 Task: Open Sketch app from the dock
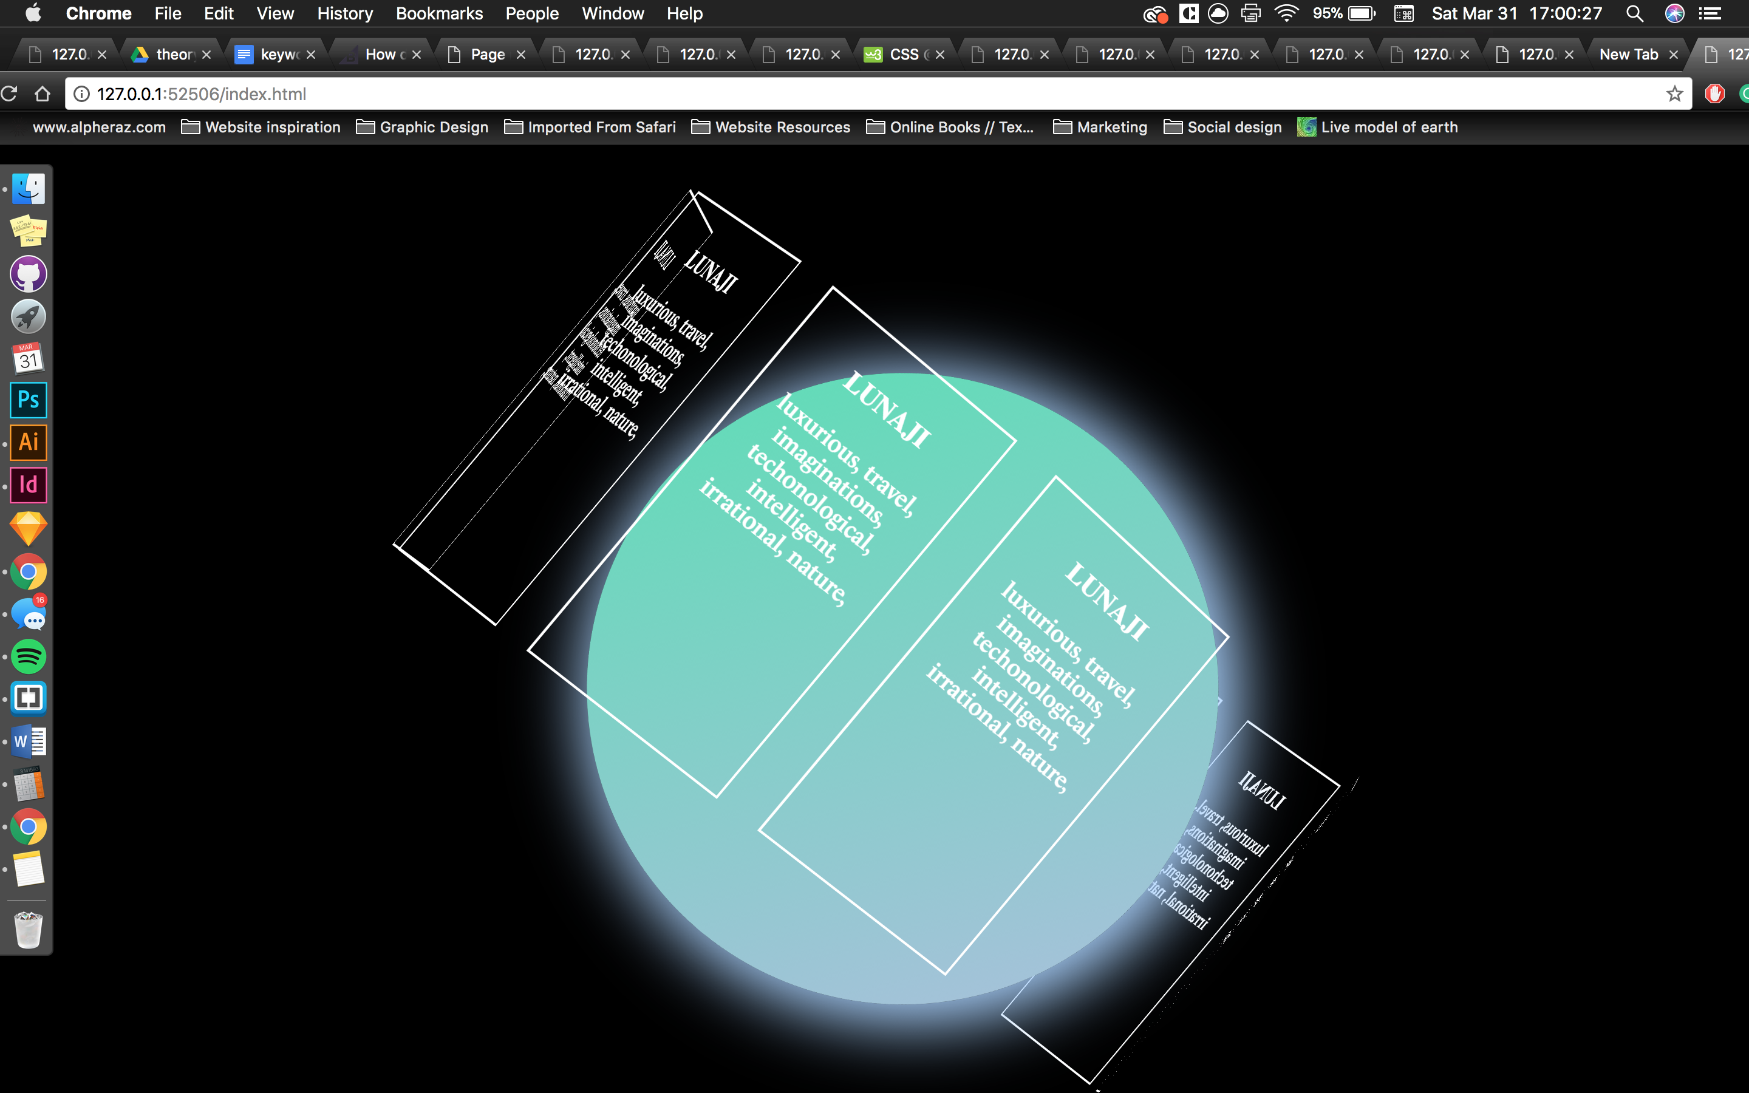coord(28,528)
